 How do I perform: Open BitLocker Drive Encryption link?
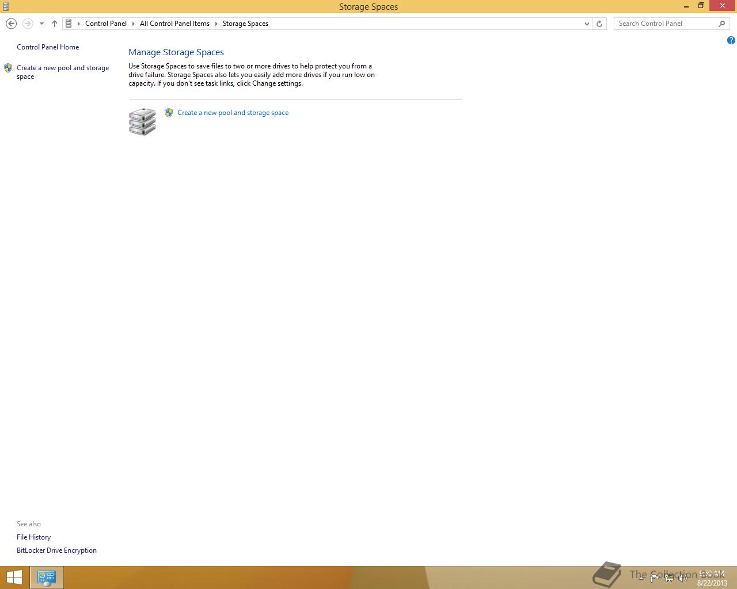tap(56, 550)
